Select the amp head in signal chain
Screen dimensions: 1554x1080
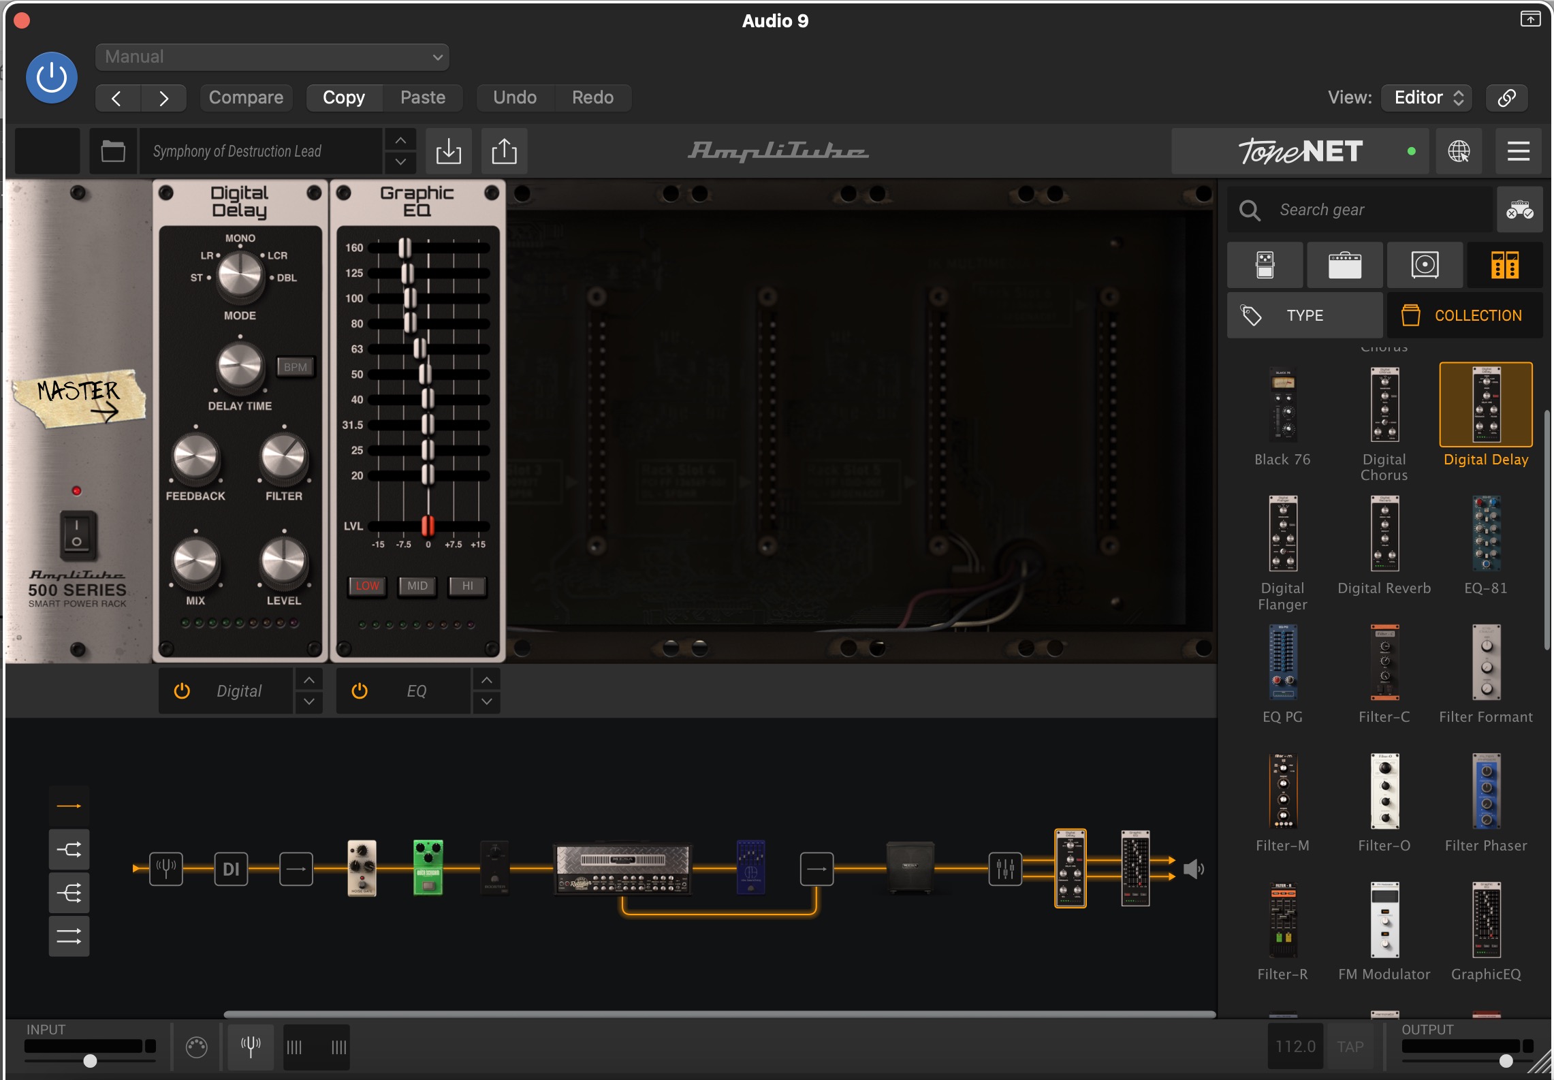[622, 869]
